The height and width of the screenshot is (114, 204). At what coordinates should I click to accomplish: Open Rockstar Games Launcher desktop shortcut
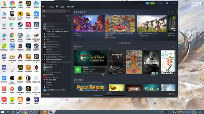pyautogui.click(x=20, y=16)
